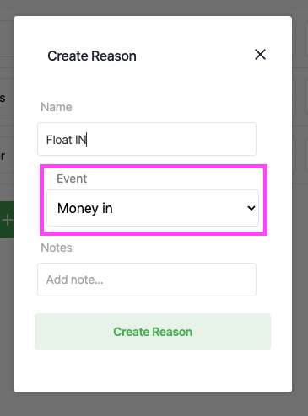Viewport: 308px width, 416px height.
Task: Click the Create Reason dialog heading
Action: coord(92,56)
